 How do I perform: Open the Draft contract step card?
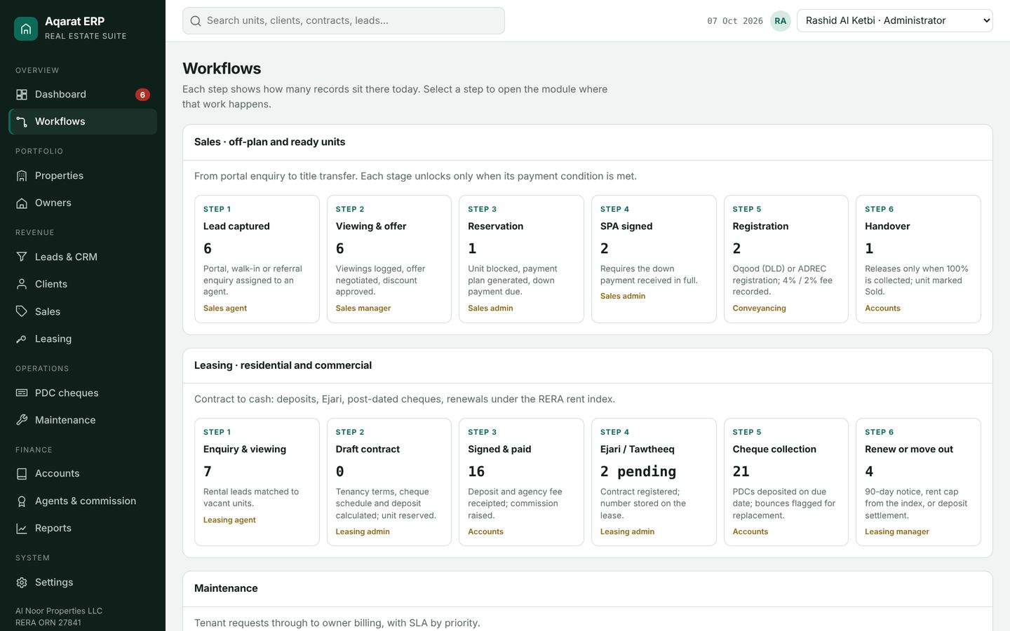[x=389, y=482]
